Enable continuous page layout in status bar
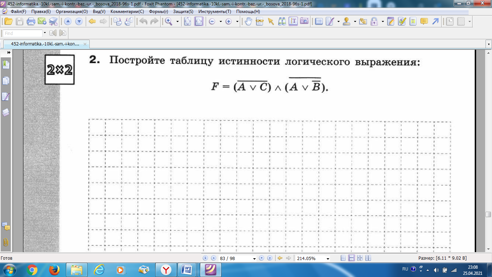The image size is (492, 277). 351,258
